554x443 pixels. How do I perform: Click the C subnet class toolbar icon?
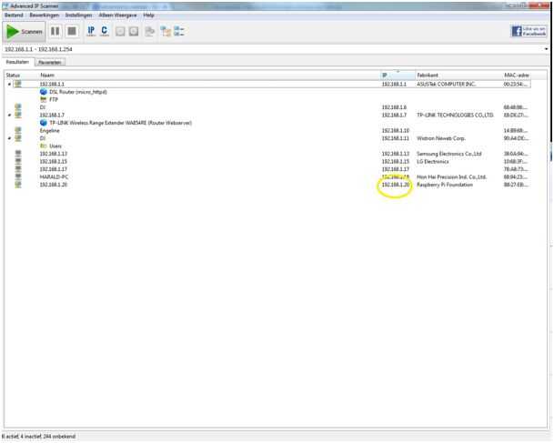tap(105, 31)
